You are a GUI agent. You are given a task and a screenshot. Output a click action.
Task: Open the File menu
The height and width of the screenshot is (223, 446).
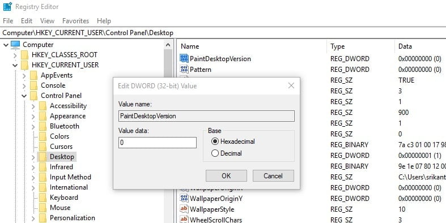click(8, 21)
